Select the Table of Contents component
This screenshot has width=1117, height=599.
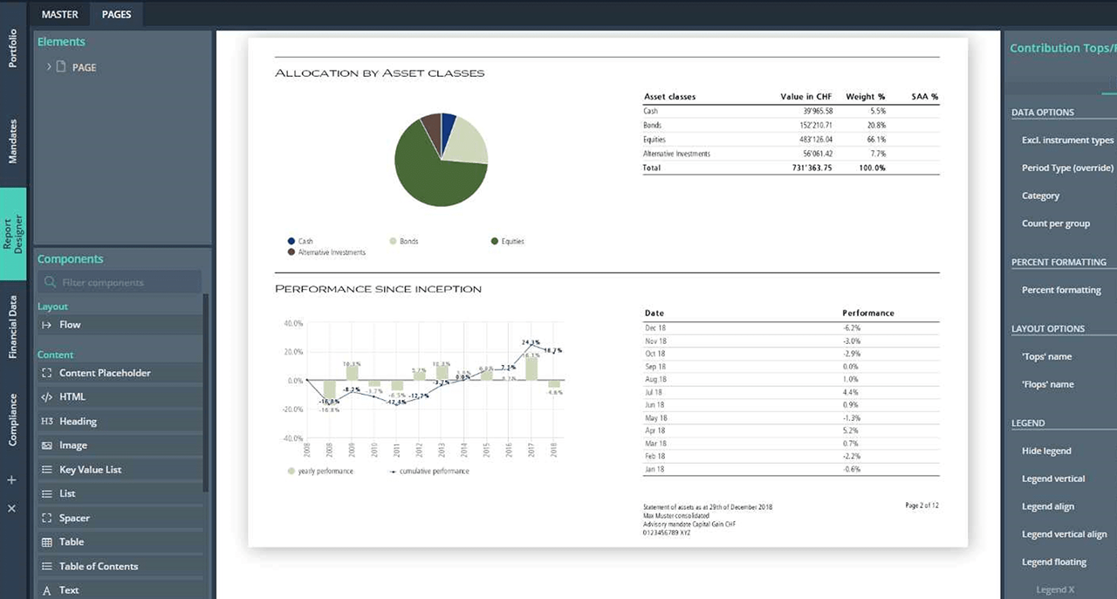[119, 566]
